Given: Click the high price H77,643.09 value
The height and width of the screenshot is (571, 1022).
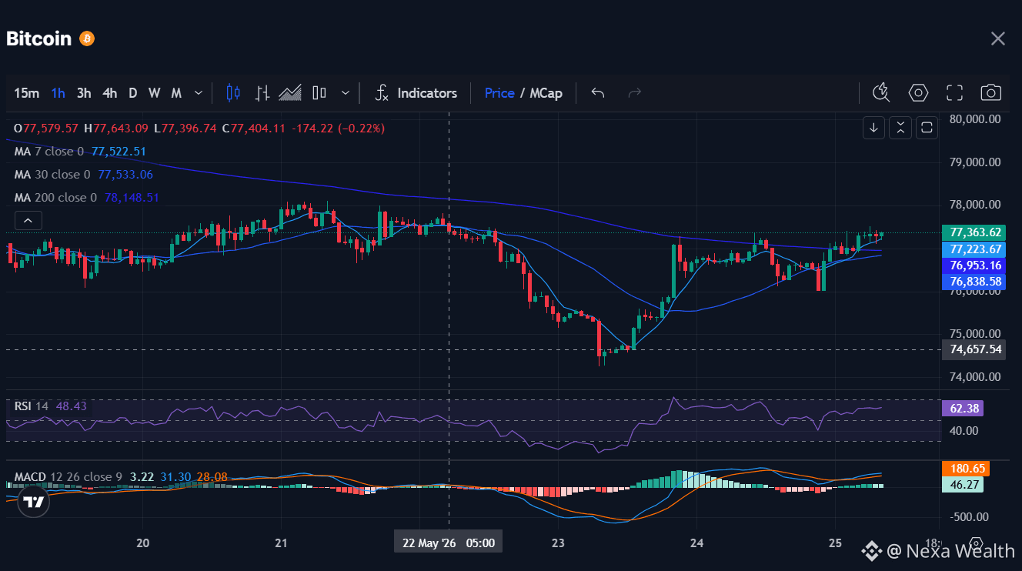Looking at the screenshot, I should [115, 129].
